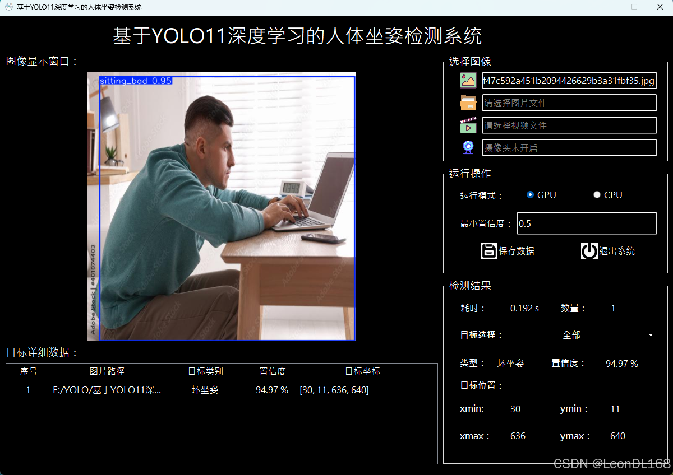Click the 请选择视频文件 field
Viewport: 673px width, 475px height.
[x=569, y=125]
